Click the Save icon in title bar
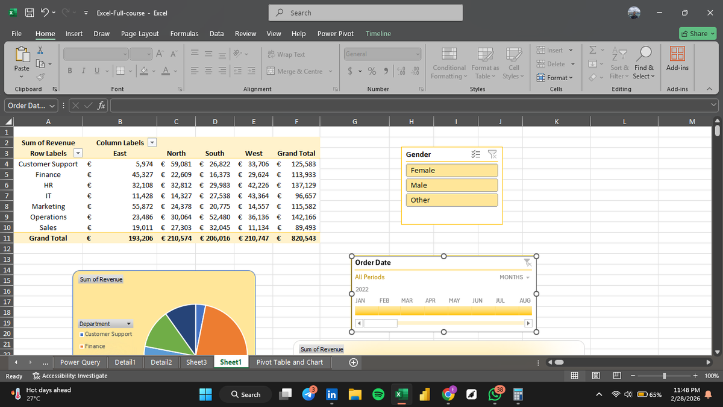 pyautogui.click(x=30, y=13)
